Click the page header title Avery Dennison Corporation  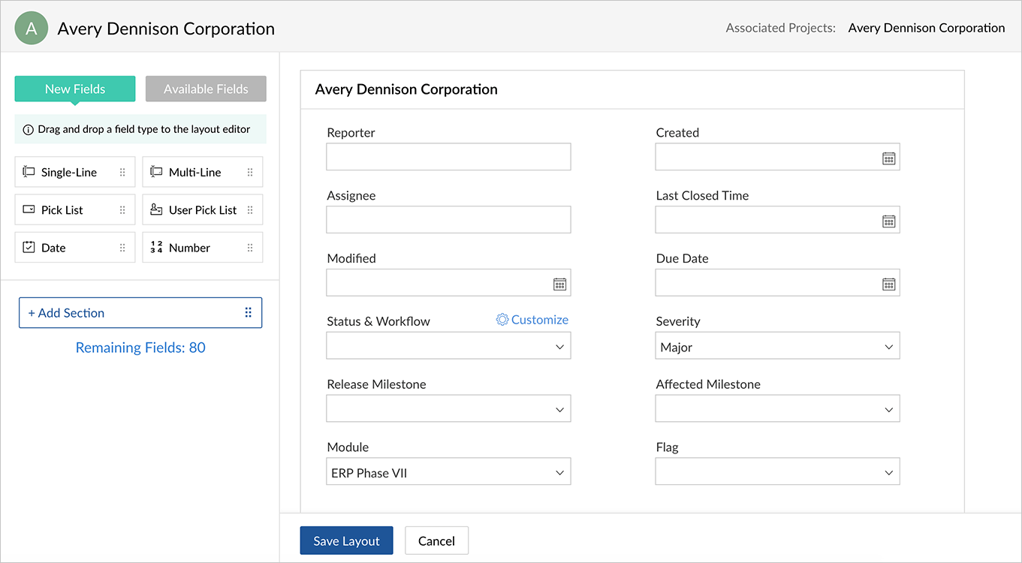166,29
